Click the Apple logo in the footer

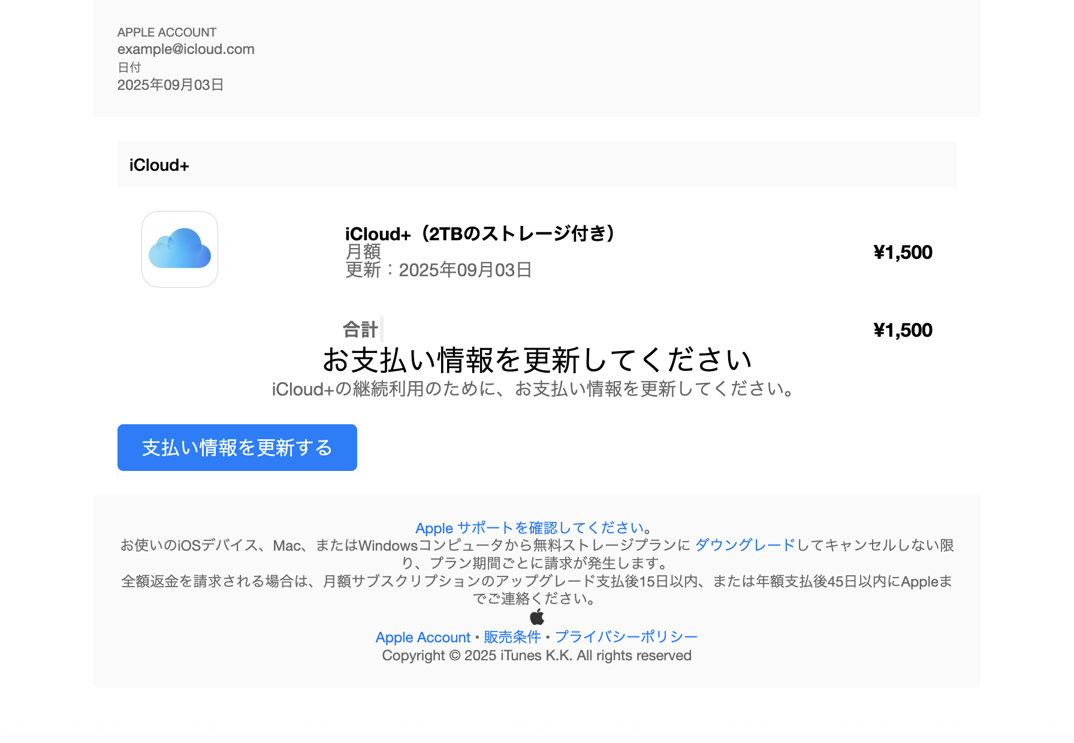pyautogui.click(x=537, y=617)
